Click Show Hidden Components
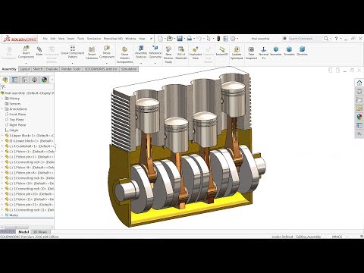 pos(124,55)
